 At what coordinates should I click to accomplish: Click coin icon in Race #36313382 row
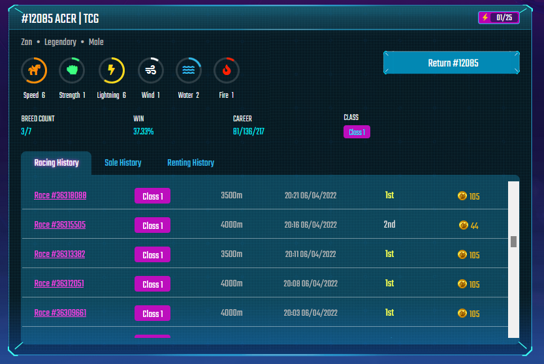coord(462,255)
